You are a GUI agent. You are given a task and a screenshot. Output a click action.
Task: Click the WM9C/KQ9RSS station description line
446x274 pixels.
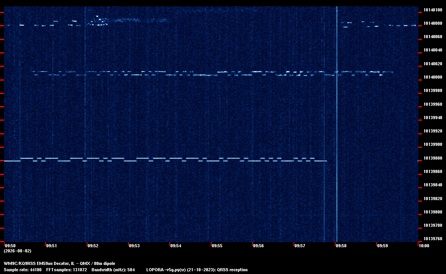pos(59,263)
